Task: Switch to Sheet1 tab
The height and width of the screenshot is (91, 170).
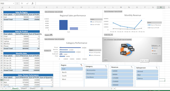Action: 24,89
